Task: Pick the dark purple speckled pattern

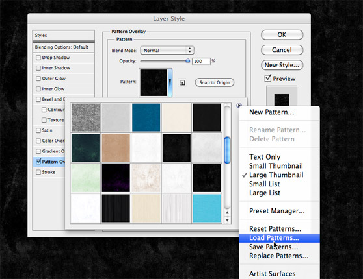Action: 116,178
